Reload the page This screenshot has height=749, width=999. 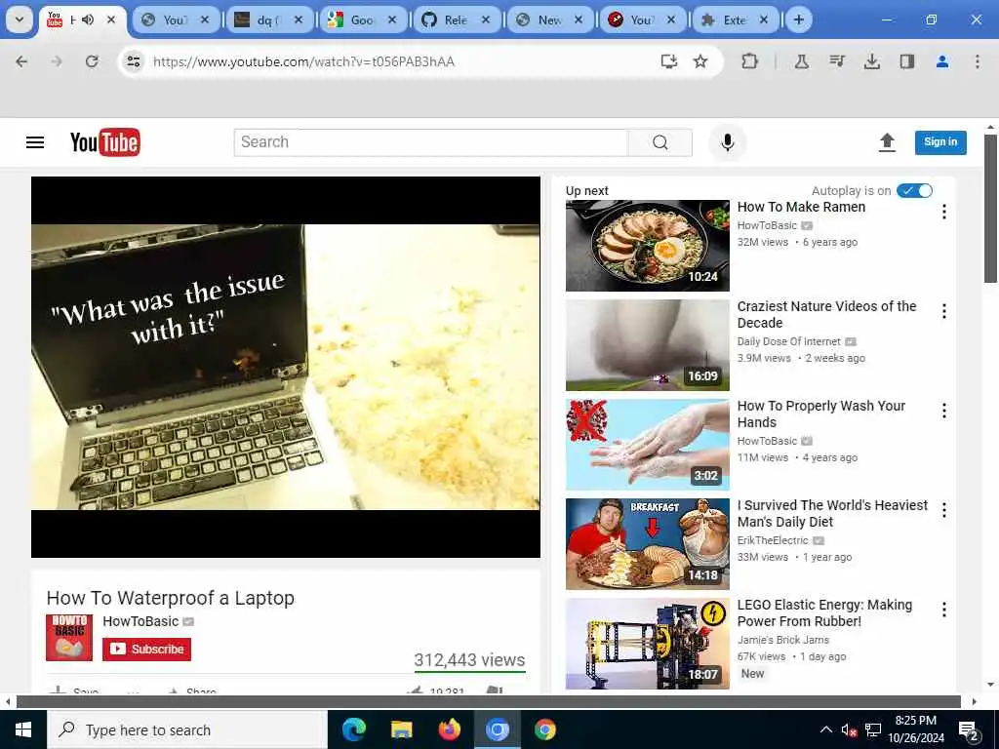(x=92, y=61)
